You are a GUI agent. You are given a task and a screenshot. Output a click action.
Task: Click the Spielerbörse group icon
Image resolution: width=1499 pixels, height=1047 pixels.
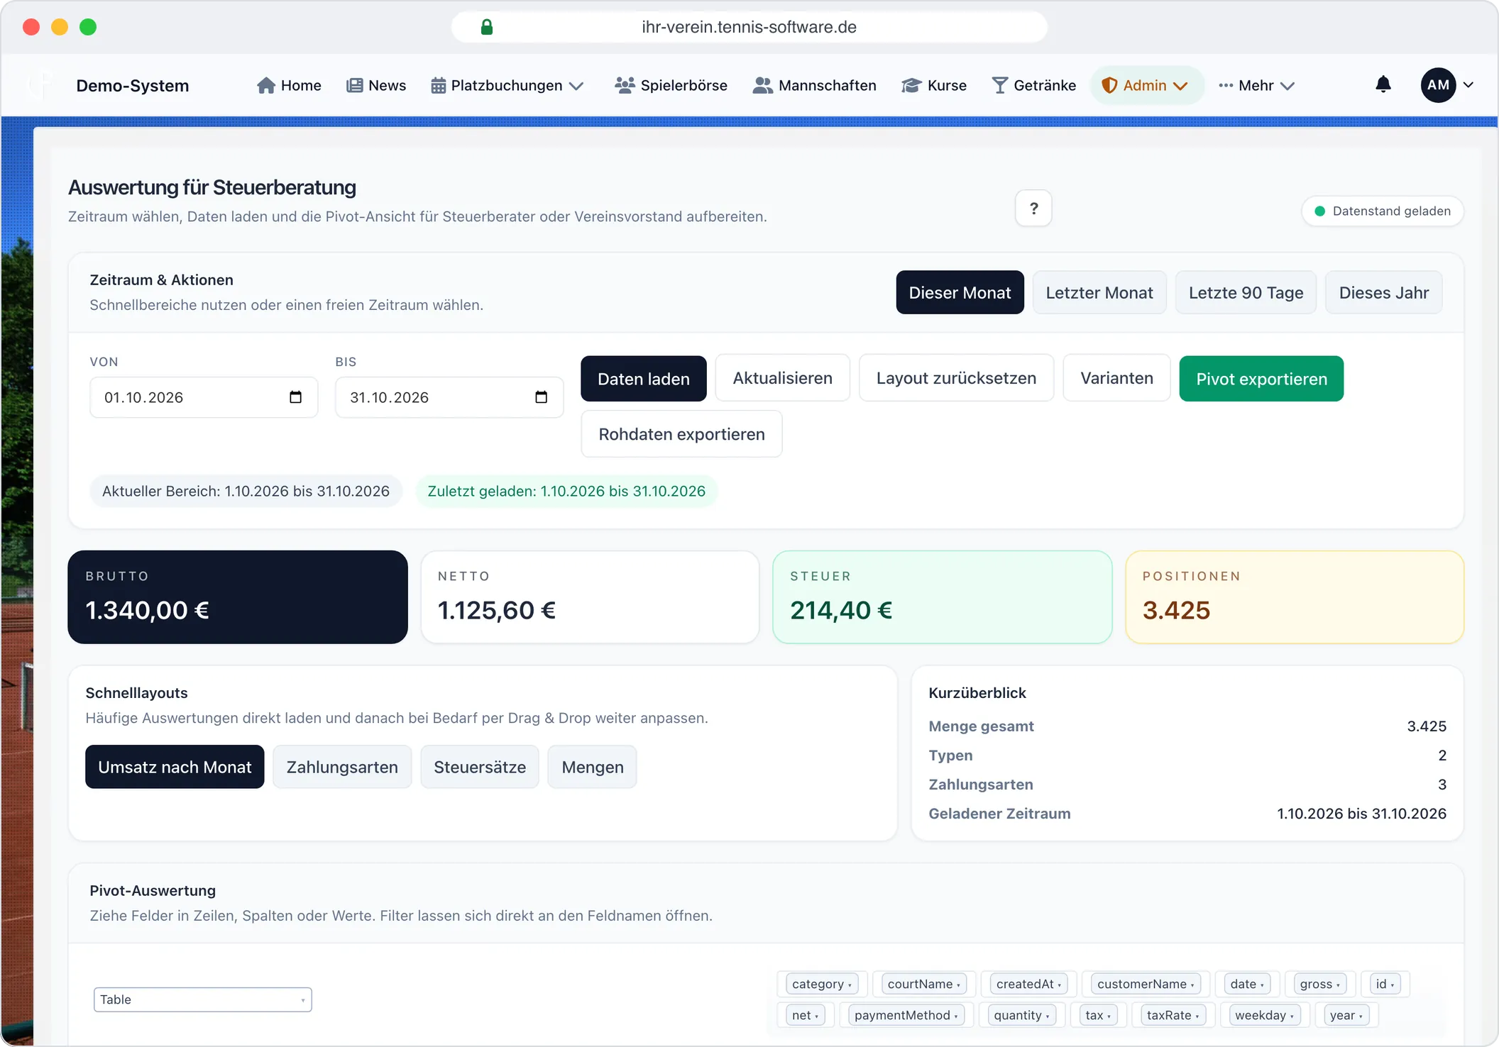click(x=625, y=86)
